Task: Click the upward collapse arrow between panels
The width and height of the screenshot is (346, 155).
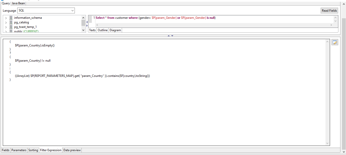Action: click(x=169, y=36)
